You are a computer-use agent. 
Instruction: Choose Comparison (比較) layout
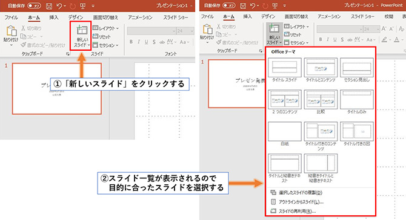coord(321,102)
